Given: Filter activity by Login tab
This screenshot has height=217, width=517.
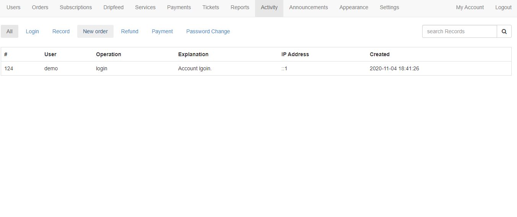Looking at the screenshot, I should pos(33,31).
